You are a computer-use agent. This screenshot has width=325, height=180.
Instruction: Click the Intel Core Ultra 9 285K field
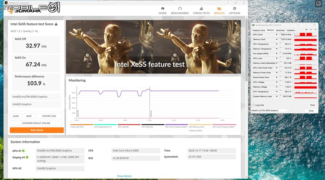tap(135, 151)
